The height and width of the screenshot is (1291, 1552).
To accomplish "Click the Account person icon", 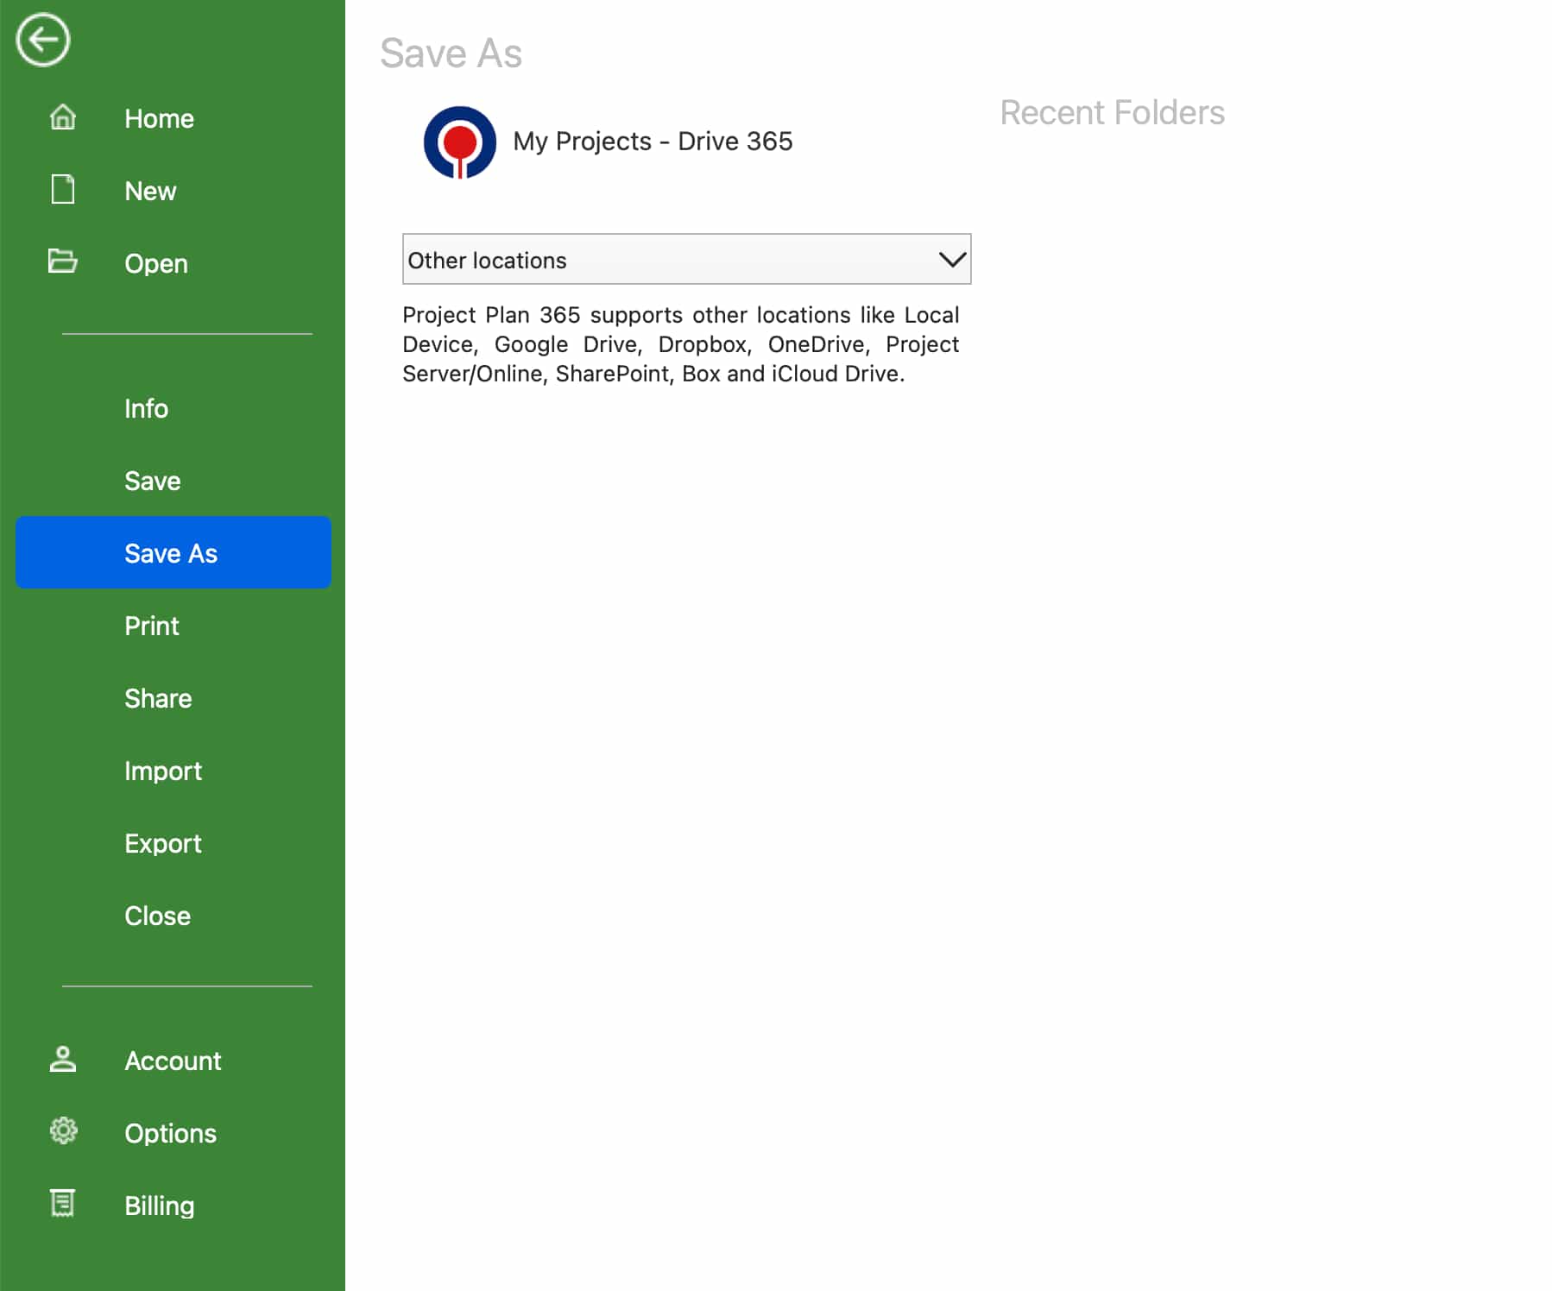I will point(63,1060).
